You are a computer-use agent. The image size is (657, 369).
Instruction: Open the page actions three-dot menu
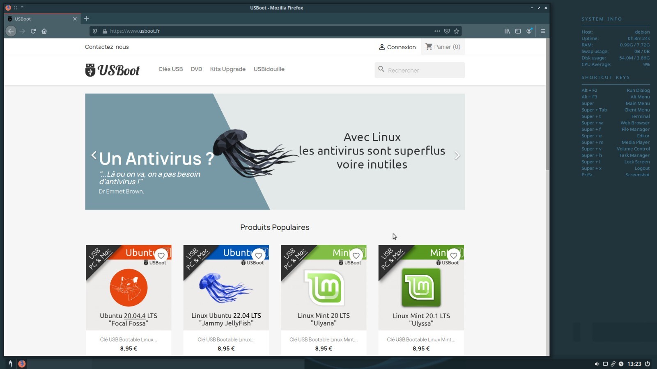(x=437, y=31)
